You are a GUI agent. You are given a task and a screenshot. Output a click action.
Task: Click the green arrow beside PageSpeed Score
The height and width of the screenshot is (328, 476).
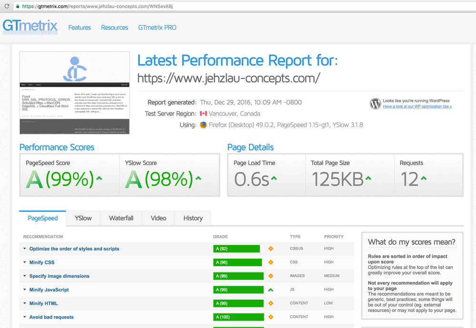[99, 179]
